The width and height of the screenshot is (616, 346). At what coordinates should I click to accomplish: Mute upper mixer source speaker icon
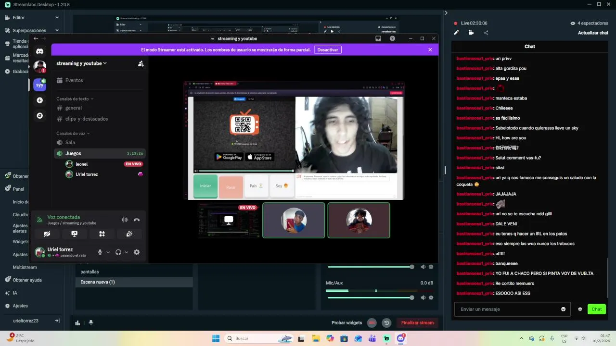(423, 267)
